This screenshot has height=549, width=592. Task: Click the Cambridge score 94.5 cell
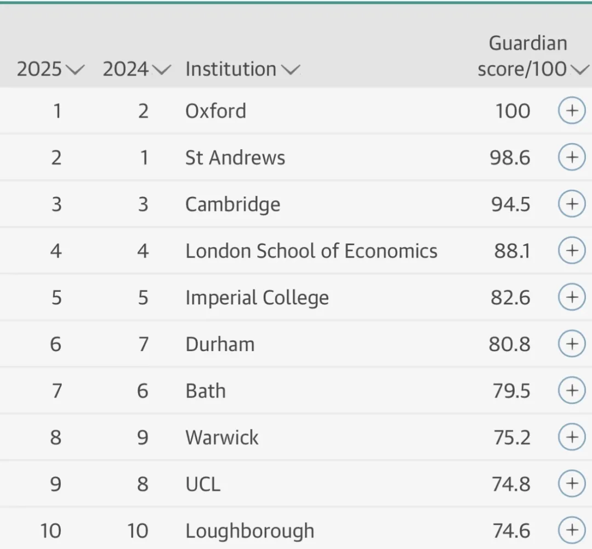tap(510, 205)
